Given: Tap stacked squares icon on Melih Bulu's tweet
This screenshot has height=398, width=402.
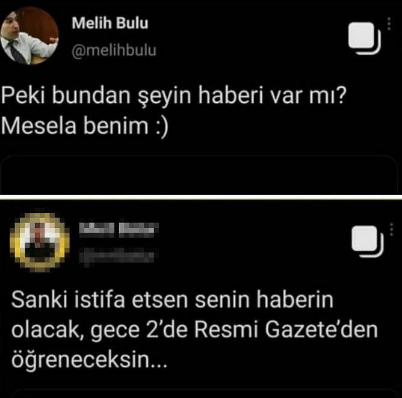Looking at the screenshot, I should coord(364,38).
